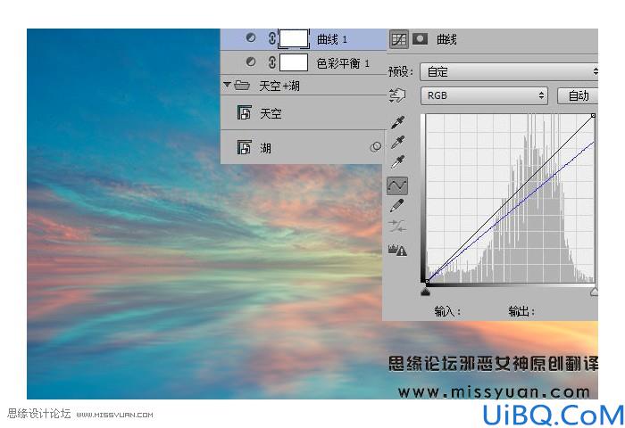Pick the gray point eyedropper
The height and width of the screenshot is (428, 625).
click(x=397, y=142)
